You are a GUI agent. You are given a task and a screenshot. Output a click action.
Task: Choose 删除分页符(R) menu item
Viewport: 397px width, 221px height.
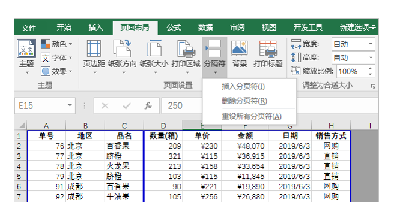pos(249,101)
